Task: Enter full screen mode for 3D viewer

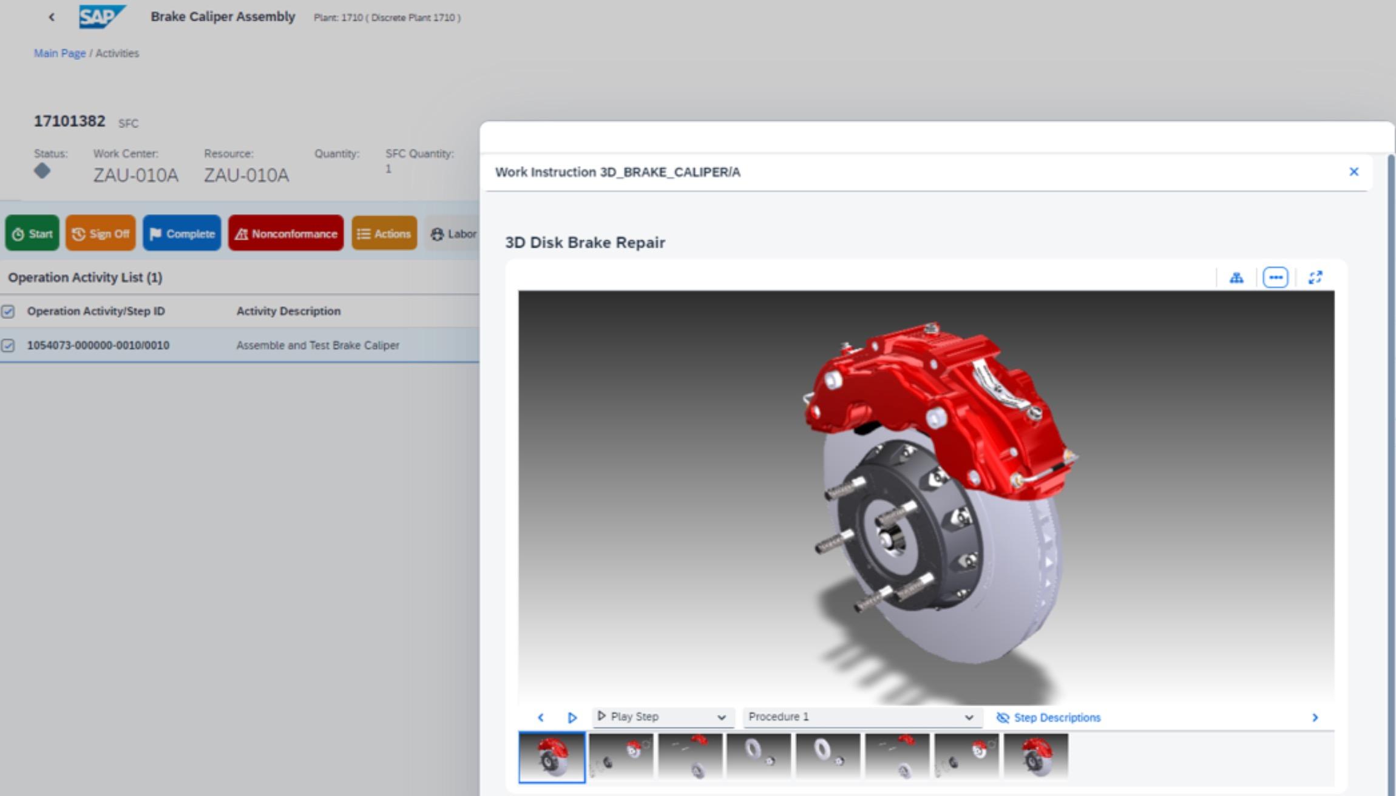Action: pos(1315,278)
